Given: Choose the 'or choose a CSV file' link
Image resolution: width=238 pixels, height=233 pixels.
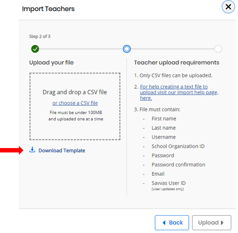Looking at the screenshot, I should (75, 103).
